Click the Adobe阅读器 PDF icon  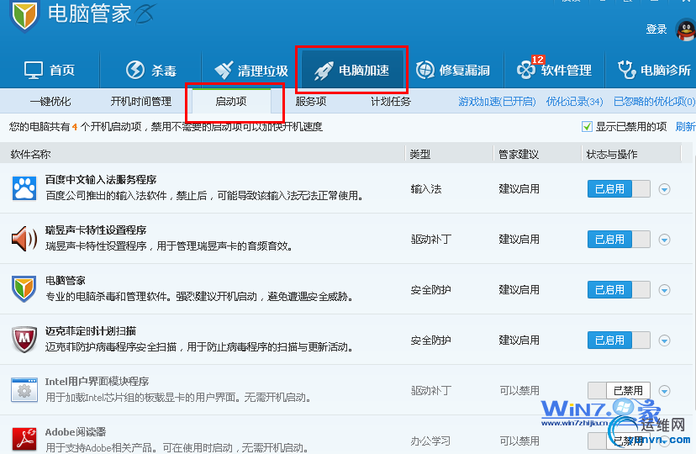pyautogui.click(x=24, y=439)
